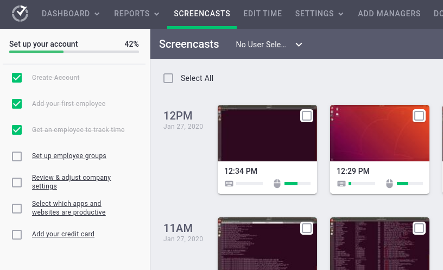443x270 pixels.
Task: Click the clock checkmark app logo
Action: 20,14
